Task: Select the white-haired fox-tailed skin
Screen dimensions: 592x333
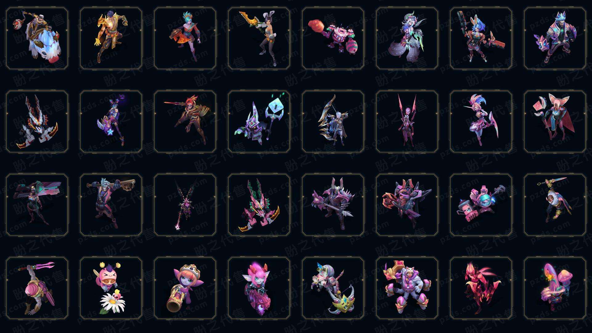Action: click(407, 38)
